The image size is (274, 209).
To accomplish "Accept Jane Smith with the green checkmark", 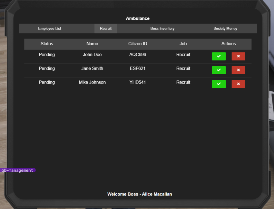I will tap(219, 70).
